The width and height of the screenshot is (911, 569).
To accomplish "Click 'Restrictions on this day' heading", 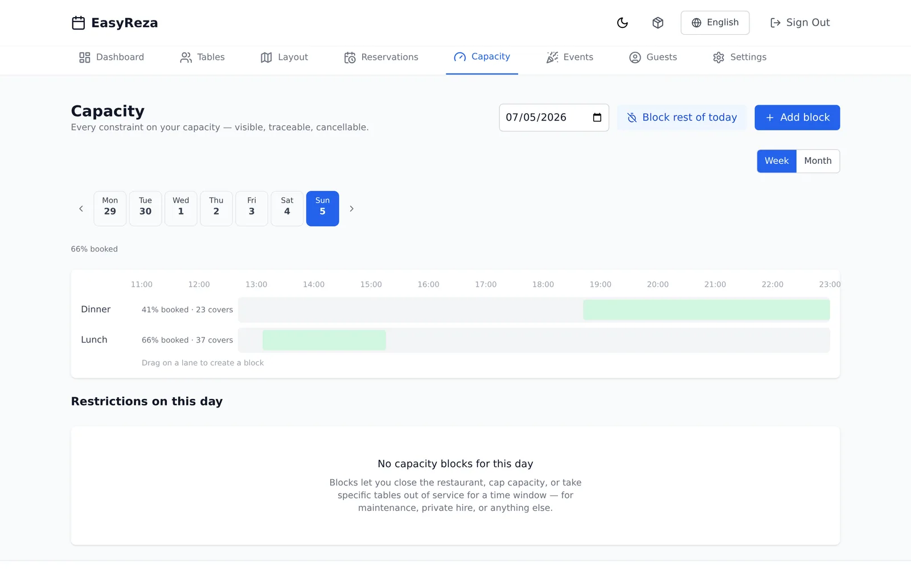I will click(x=147, y=402).
